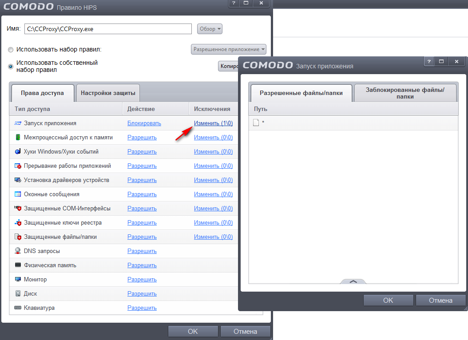Click the Оконные сообщения icon
Image resolution: width=468 pixels, height=340 pixels.
(x=18, y=194)
